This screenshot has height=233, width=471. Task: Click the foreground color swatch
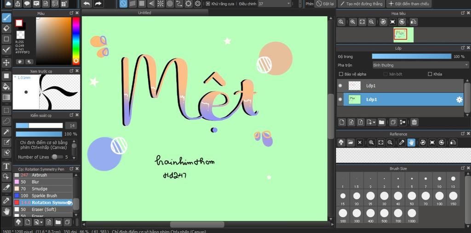(x=19, y=23)
